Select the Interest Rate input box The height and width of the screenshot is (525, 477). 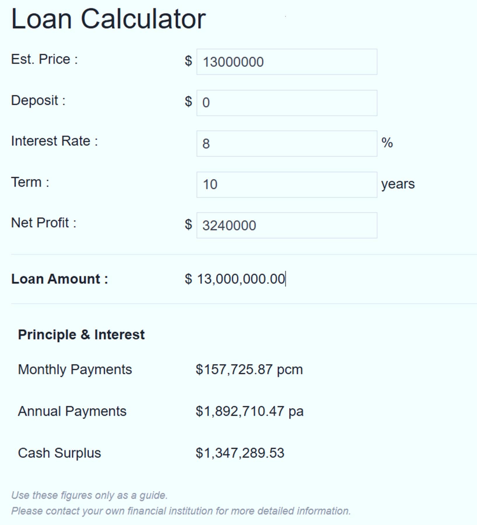[287, 143]
